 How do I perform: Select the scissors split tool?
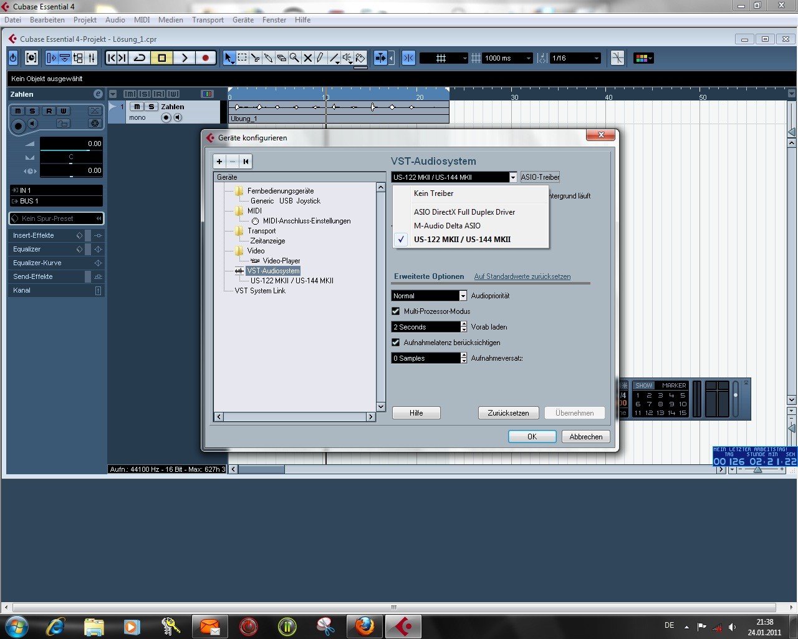tap(255, 58)
